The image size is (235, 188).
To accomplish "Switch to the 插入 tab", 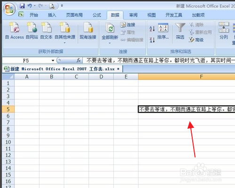I will coord(52,15).
